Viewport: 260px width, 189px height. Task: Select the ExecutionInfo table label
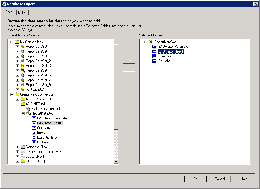(x=47, y=137)
